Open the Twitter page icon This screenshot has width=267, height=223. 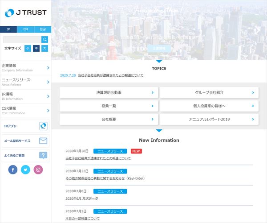coord(25,169)
